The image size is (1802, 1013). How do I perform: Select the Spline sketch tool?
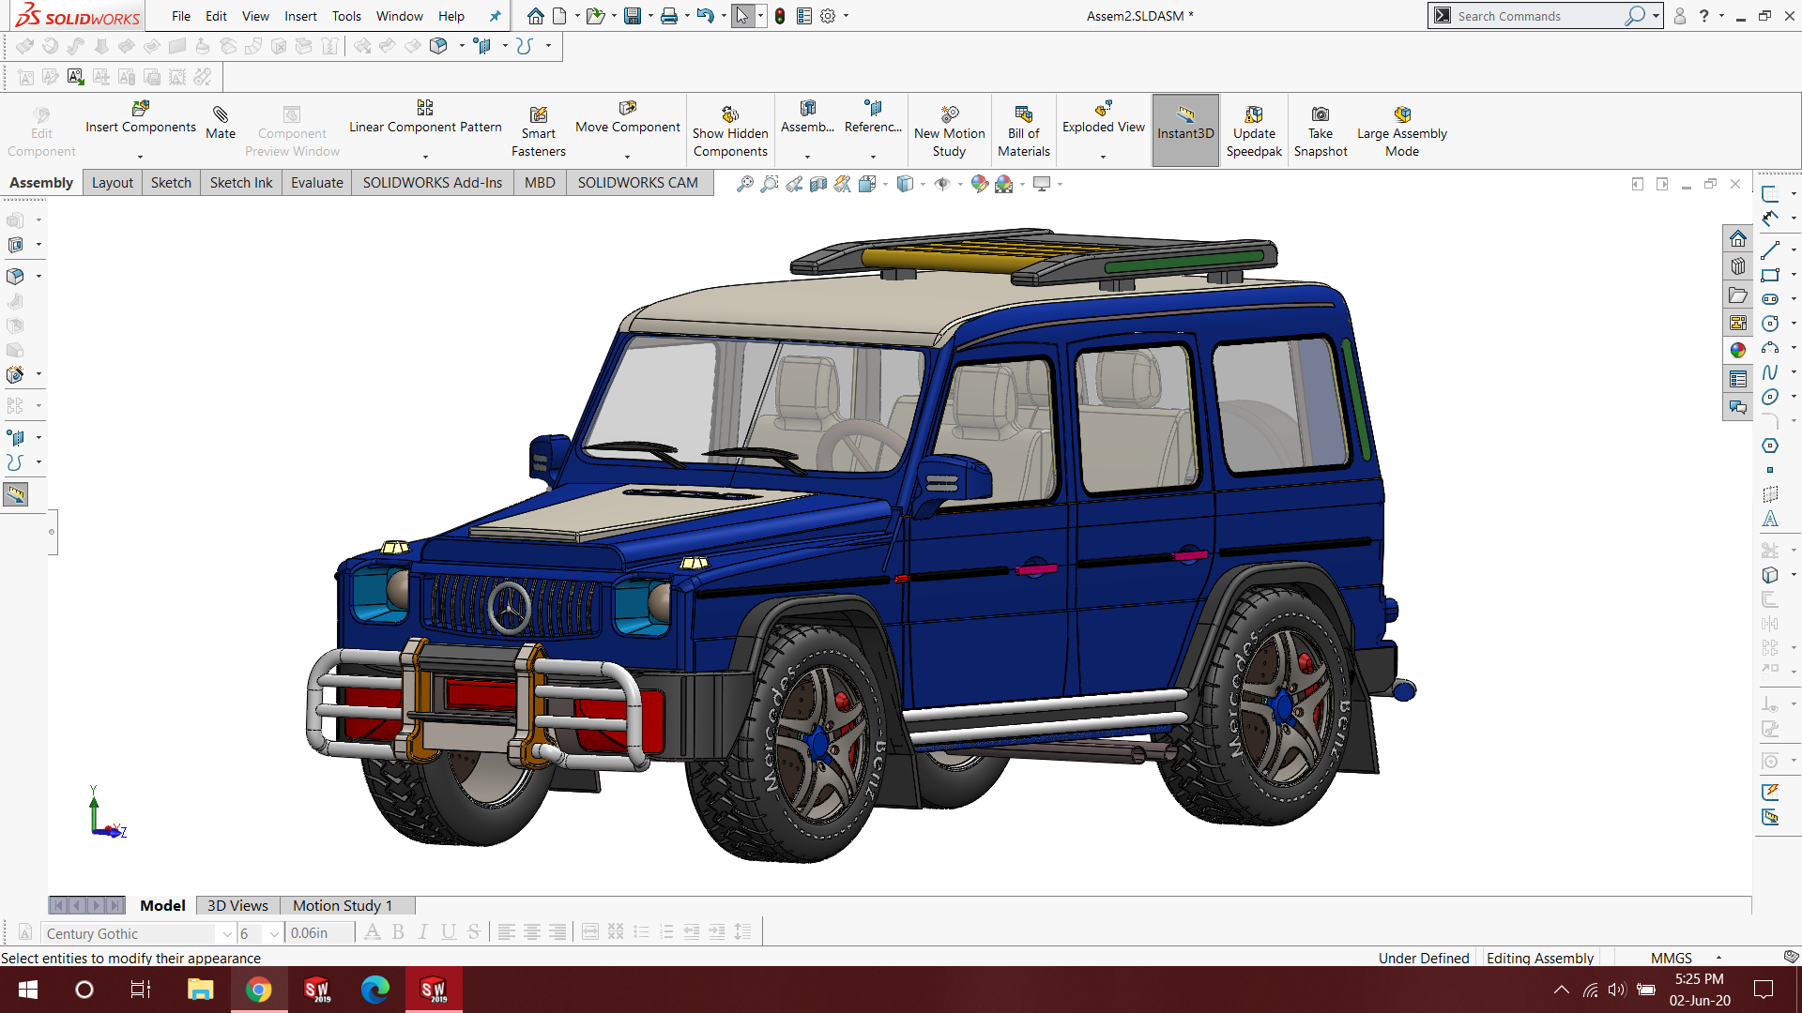pyautogui.click(x=1770, y=372)
